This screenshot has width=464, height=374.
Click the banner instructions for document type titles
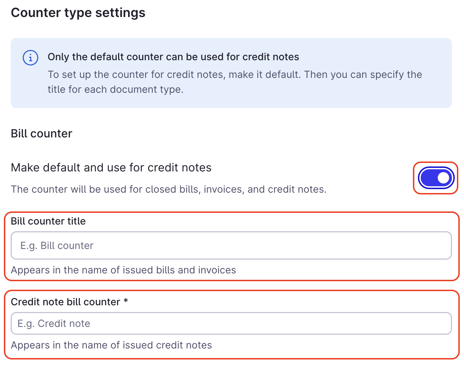pos(234,82)
